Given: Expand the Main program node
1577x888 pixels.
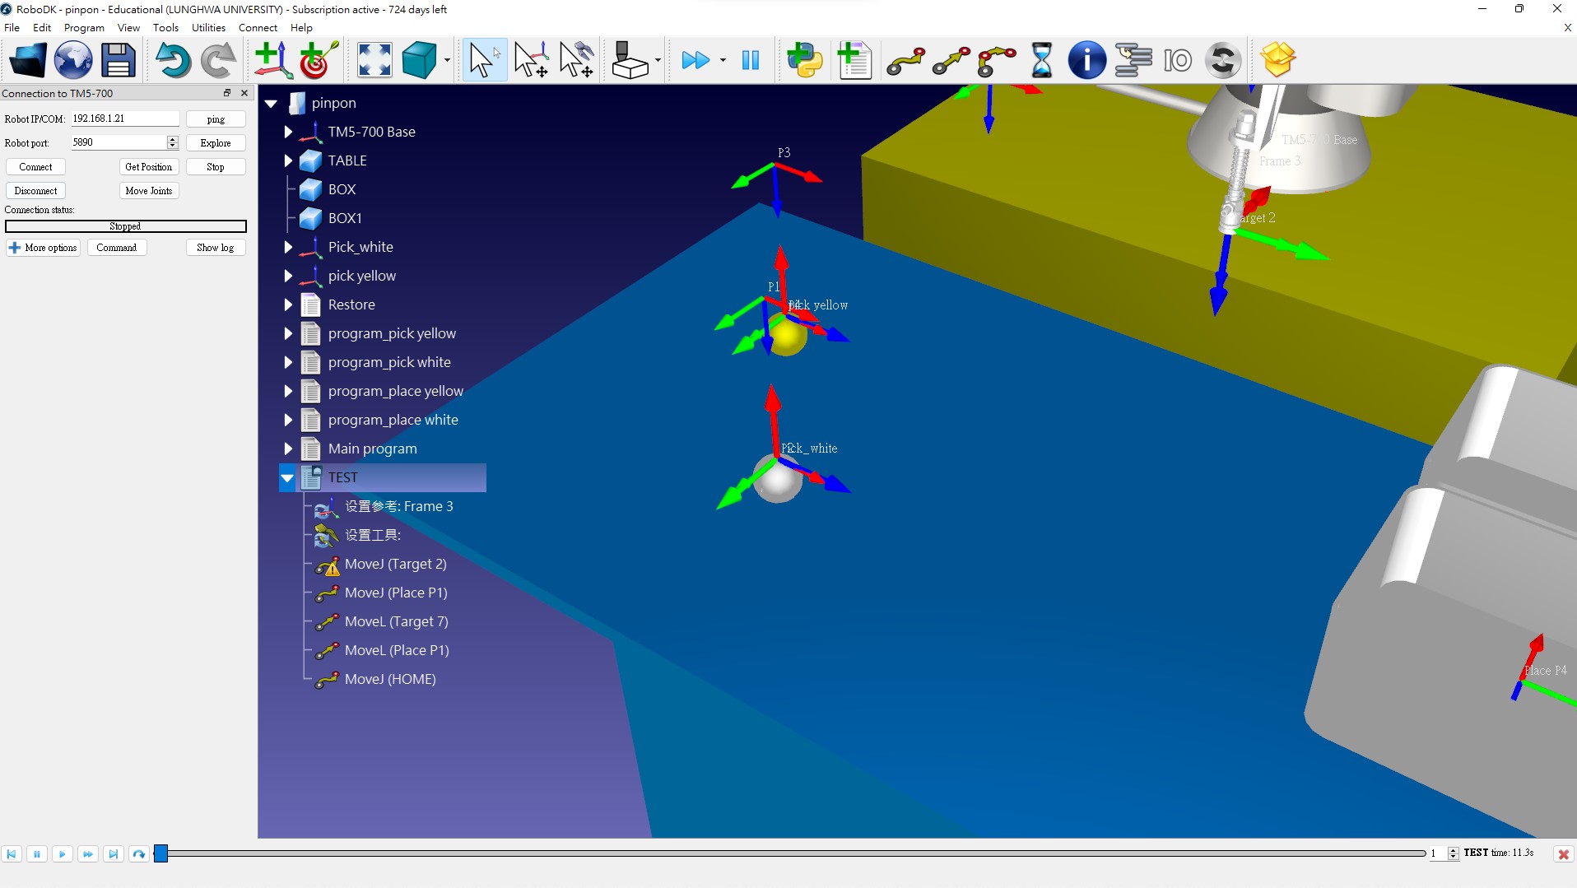Looking at the screenshot, I should tap(288, 449).
